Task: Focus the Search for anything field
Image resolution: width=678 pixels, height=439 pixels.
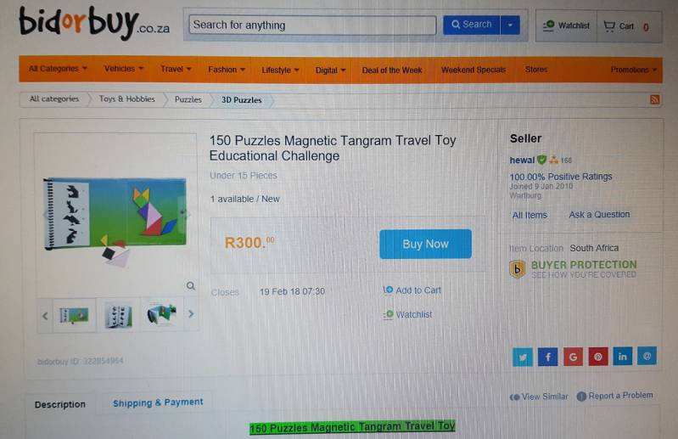Action: [x=312, y=25]
